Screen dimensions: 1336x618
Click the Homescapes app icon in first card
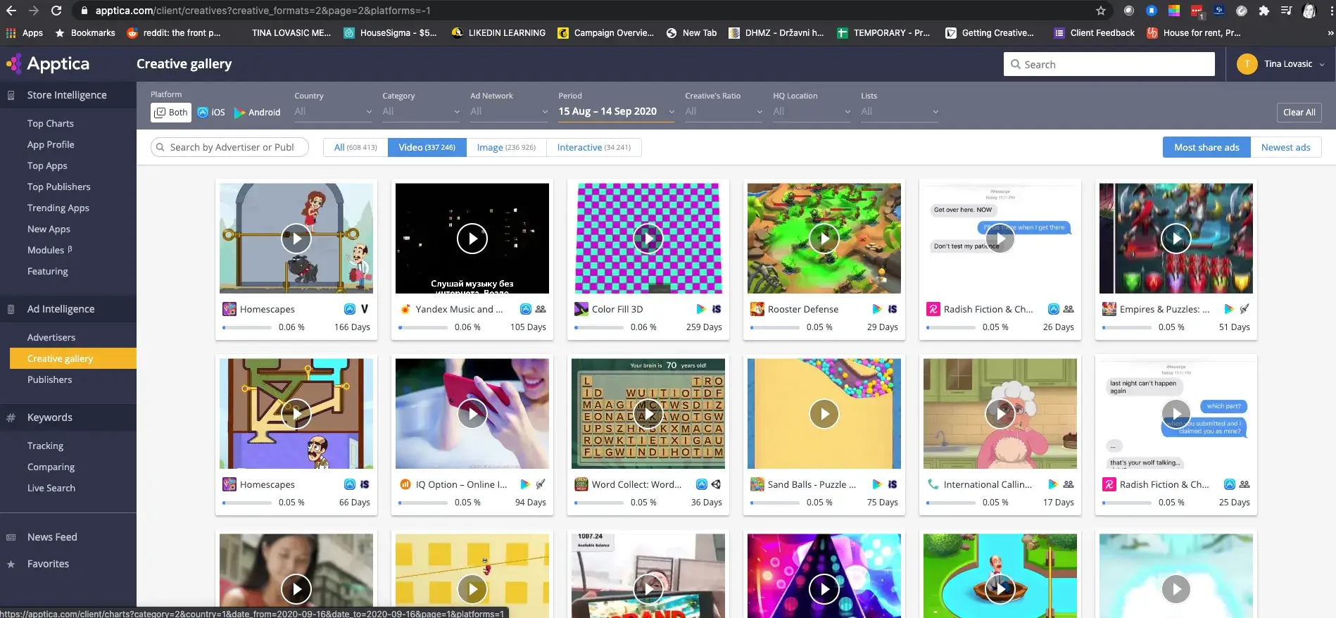229,309
